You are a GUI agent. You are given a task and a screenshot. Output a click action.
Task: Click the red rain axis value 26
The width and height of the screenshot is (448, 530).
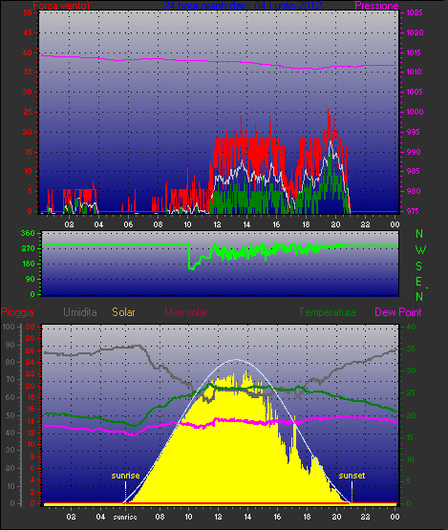click(x=31, y=350)
